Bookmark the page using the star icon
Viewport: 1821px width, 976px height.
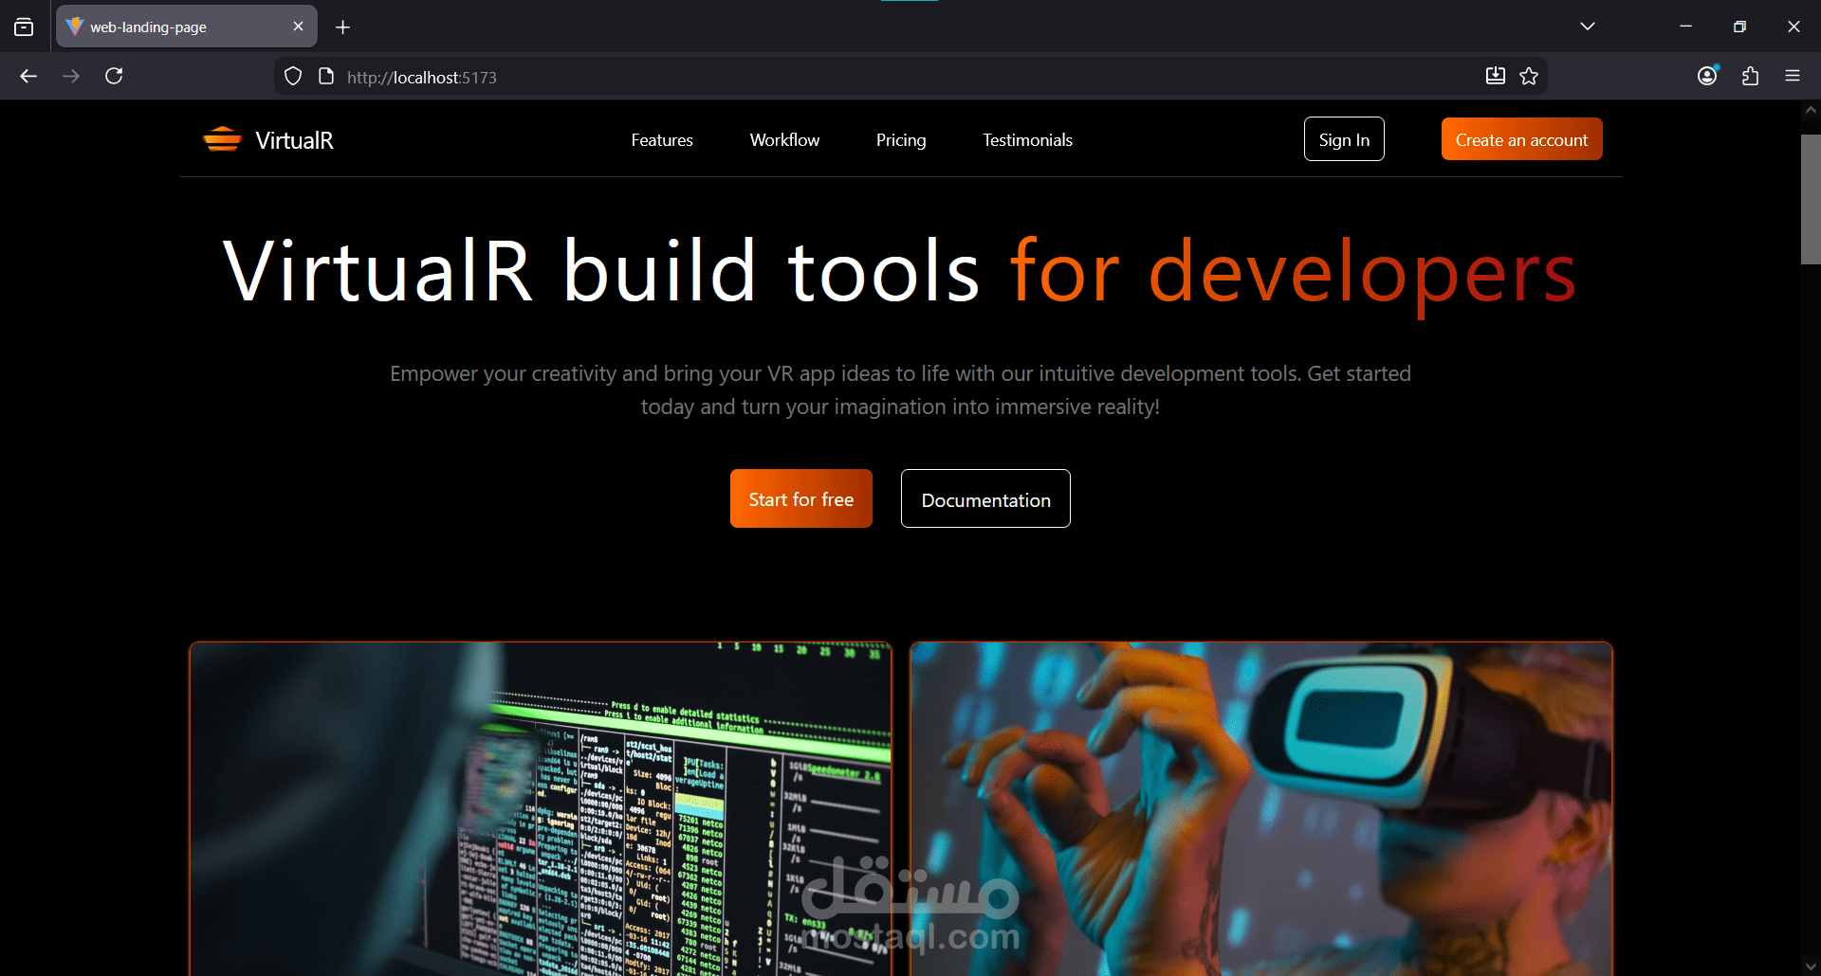1529,76
